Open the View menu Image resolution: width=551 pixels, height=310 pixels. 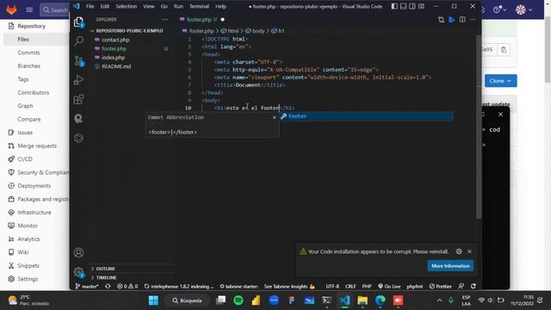[149, 6]
